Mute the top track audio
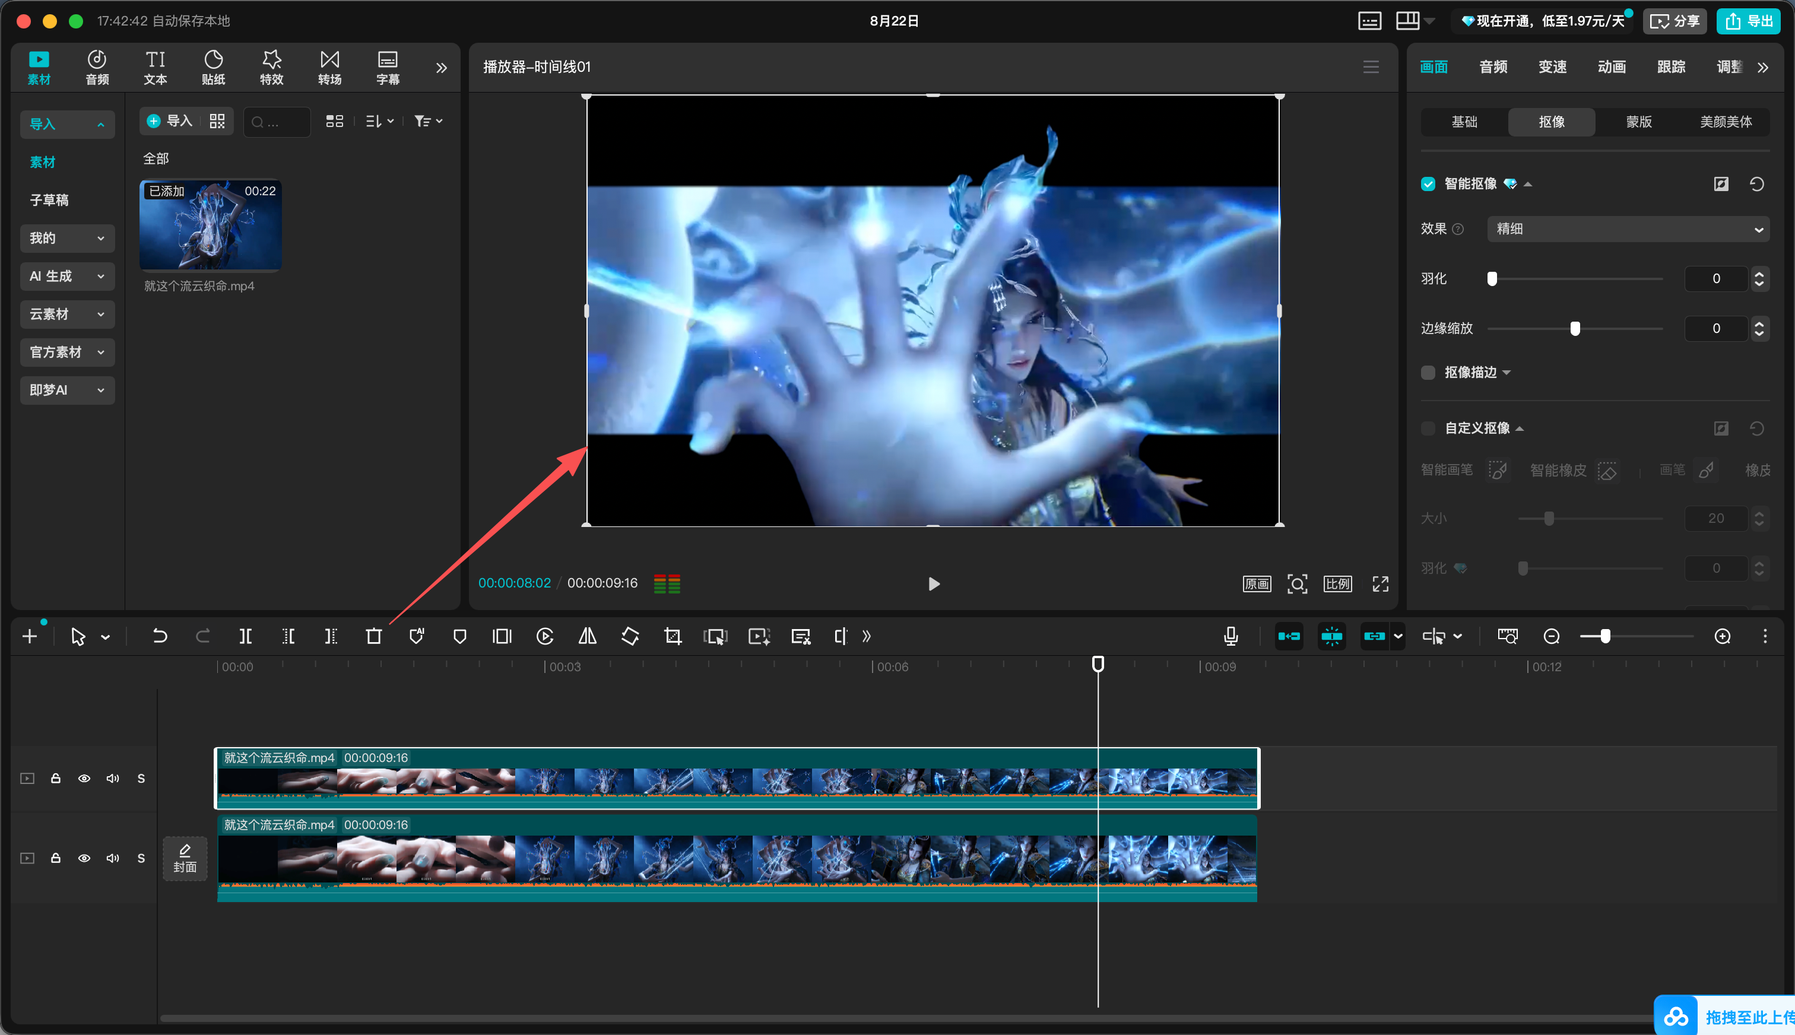Screen dimensions: 1795x1035 click(112, 779)
